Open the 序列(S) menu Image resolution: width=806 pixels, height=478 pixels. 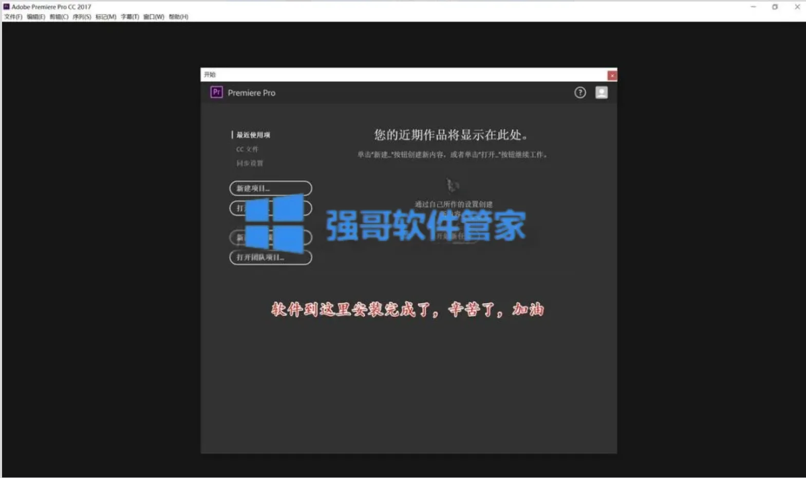point(82,17)
